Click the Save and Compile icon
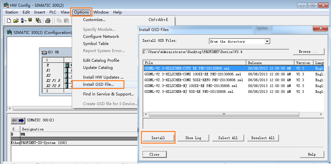331x164 pixels. (38, 20)
